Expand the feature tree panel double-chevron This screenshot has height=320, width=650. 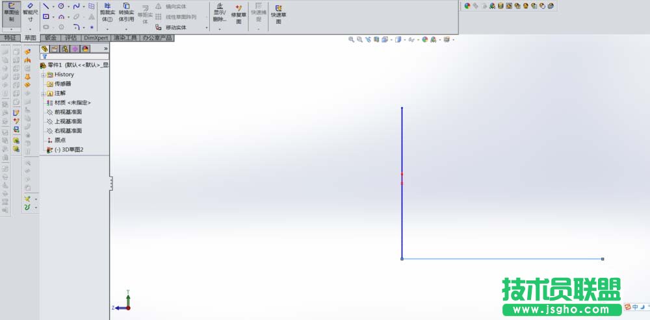click(105, 49)
